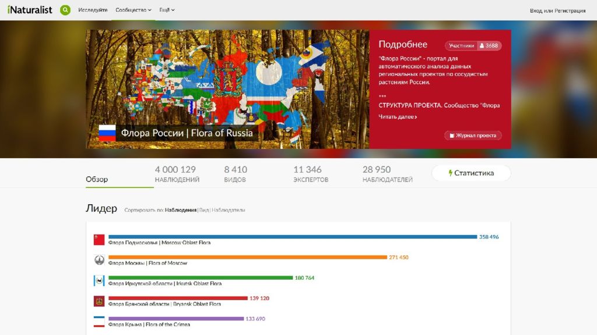Screen dimensions: 597x335
Task: Click the value 358 496
Action: pos(489,237)
